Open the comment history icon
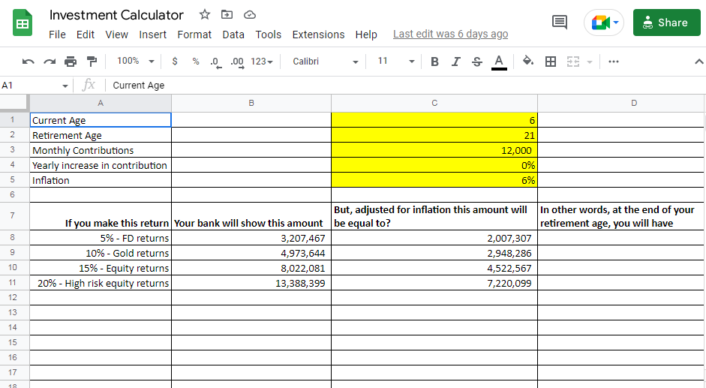706x388 pixels. 559,22
